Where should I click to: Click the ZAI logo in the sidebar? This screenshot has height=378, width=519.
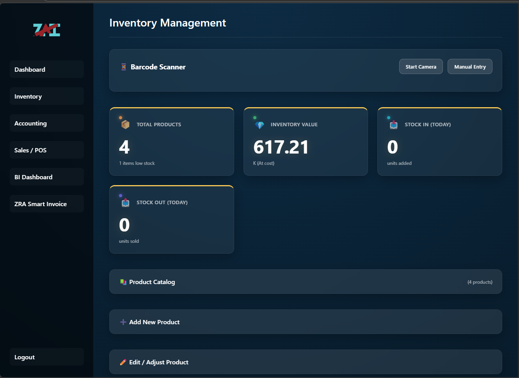coord(46,30)
